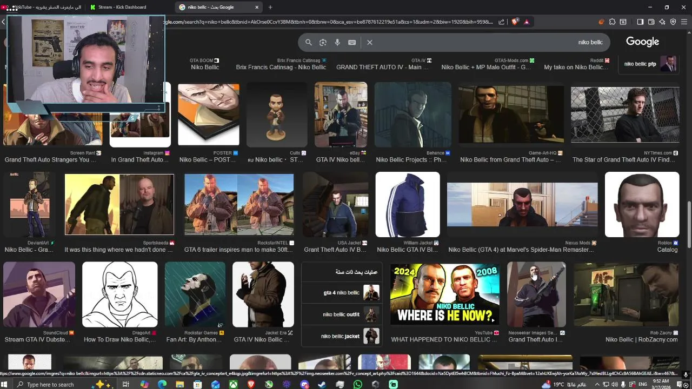Image resolution: width=692 pixels, height=389 pixels.
Task: Open the browser hamburger main menu
Action: 684,22
